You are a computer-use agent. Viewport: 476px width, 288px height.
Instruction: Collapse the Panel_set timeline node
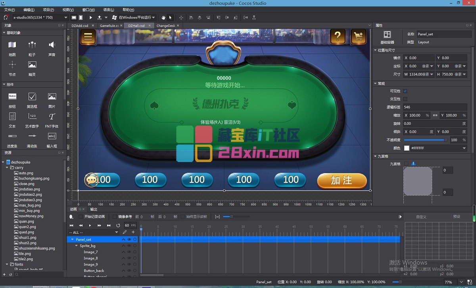(72, 240)
